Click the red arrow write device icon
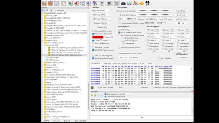The image size is (219, 123). [77, 3]
